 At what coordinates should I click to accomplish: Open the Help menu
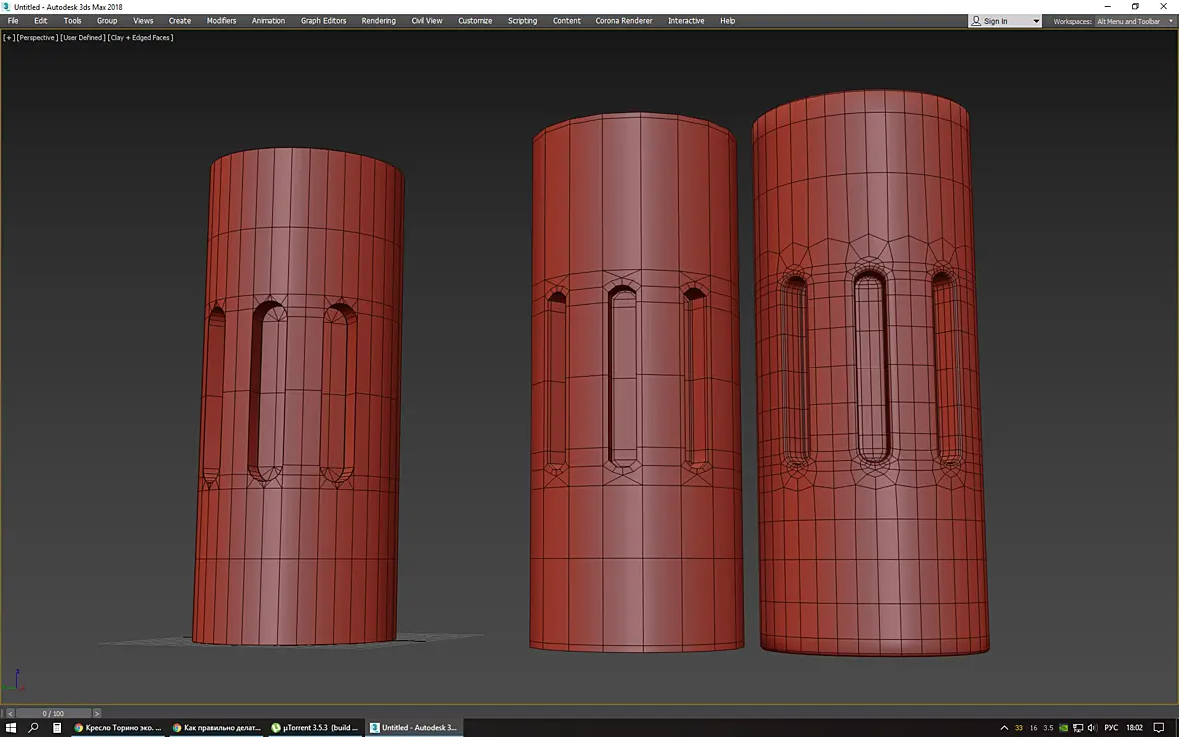click(x=727, y=21)
